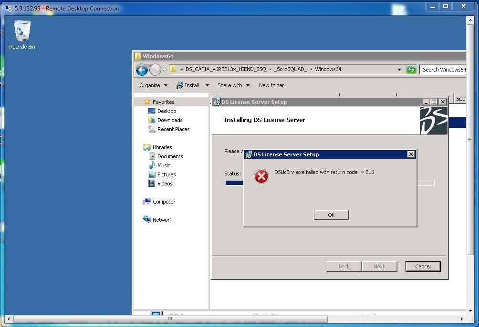Expand the Organize dropdown menu

(x=153, y=85)
